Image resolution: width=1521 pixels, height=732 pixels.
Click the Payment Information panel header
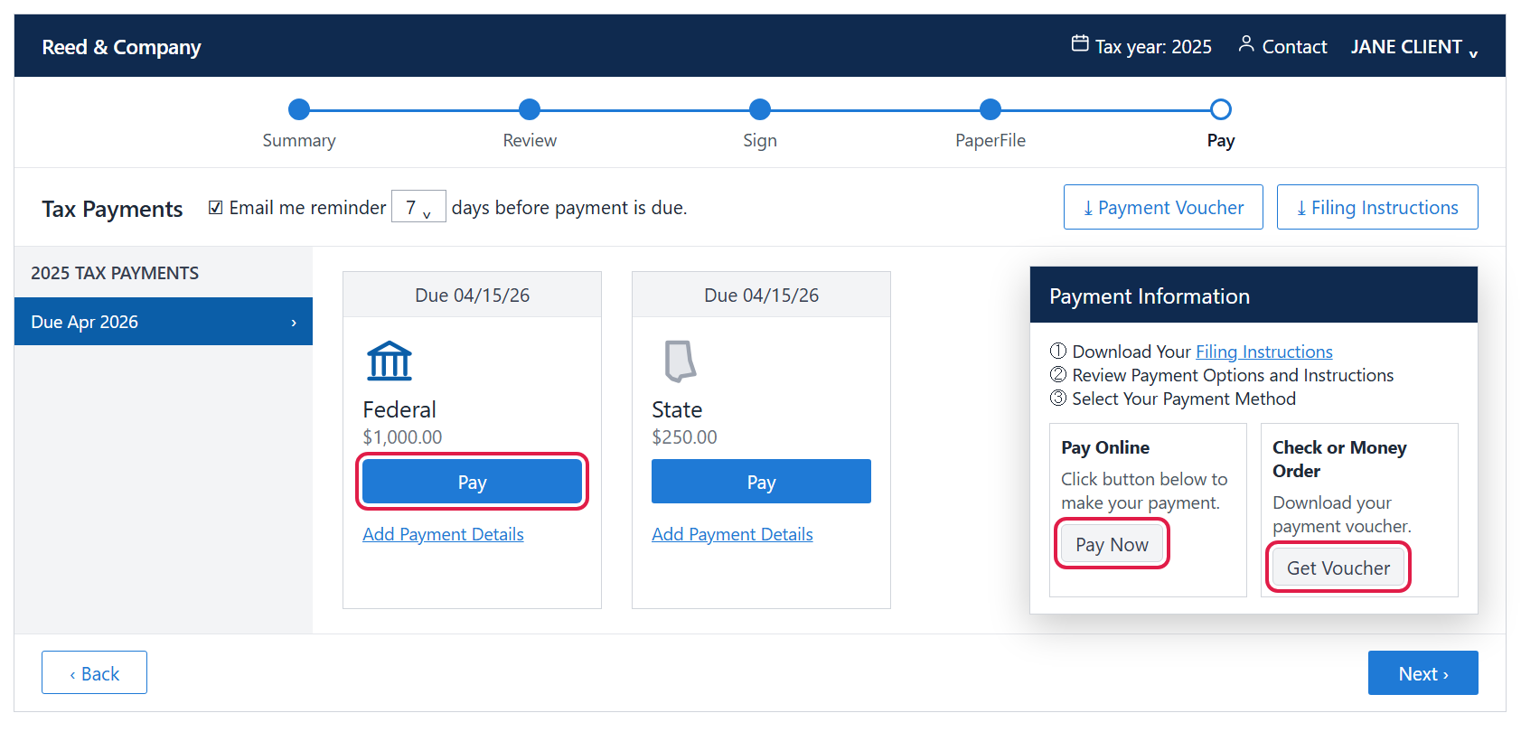pos(1253,296)
